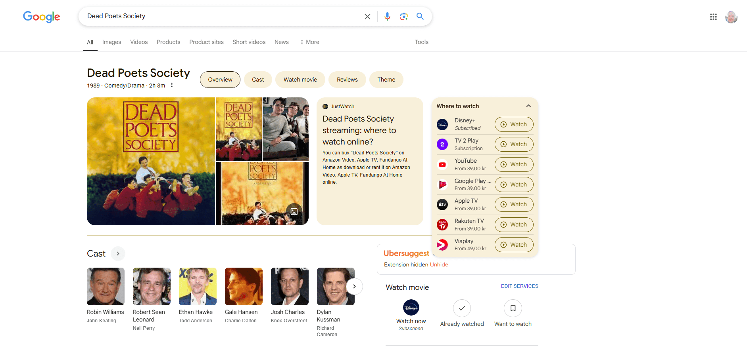This screenshot has height=350, width=747.
Task: Open the Google apps grid
Action: tap(713, 17)
